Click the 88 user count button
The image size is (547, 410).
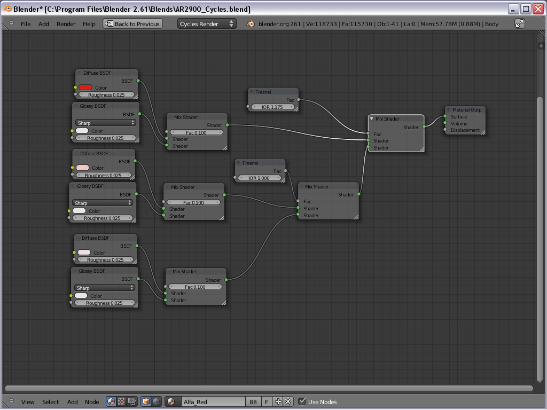(253, 401)
